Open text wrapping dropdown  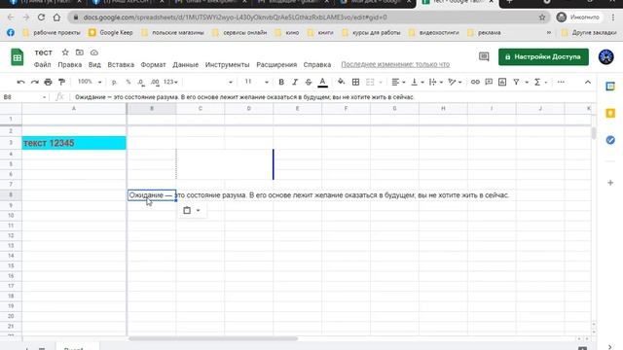coord(436,82)
